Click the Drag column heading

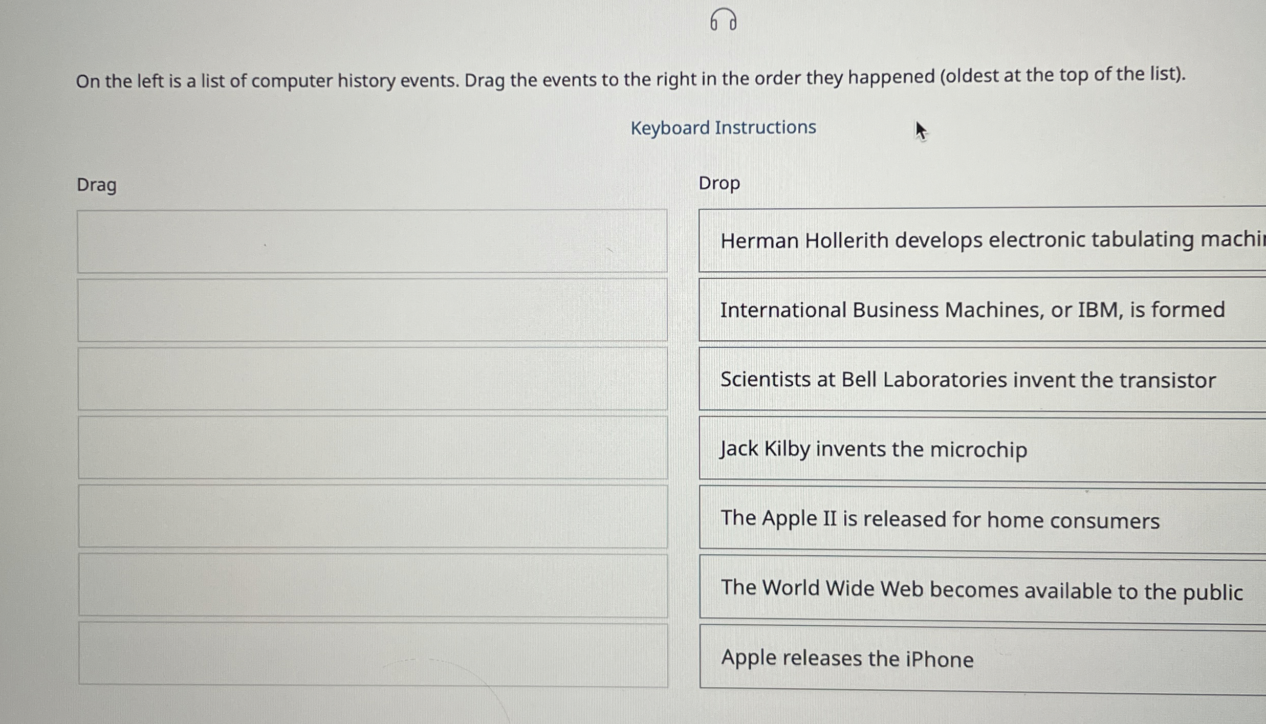(97, 185)
